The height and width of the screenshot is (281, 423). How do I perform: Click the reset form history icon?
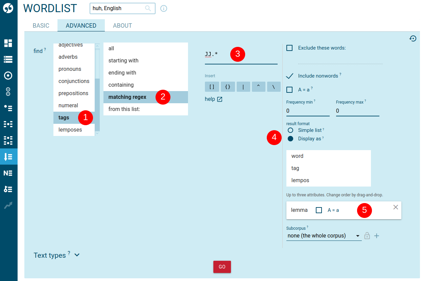[413, 38]
